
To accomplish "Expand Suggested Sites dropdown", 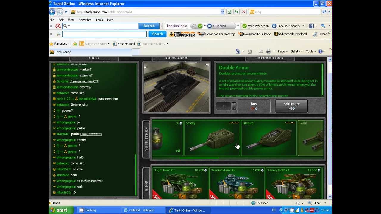I will (x=108, y=44).
